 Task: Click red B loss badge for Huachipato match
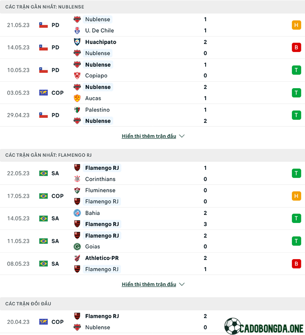click(296, 47)
